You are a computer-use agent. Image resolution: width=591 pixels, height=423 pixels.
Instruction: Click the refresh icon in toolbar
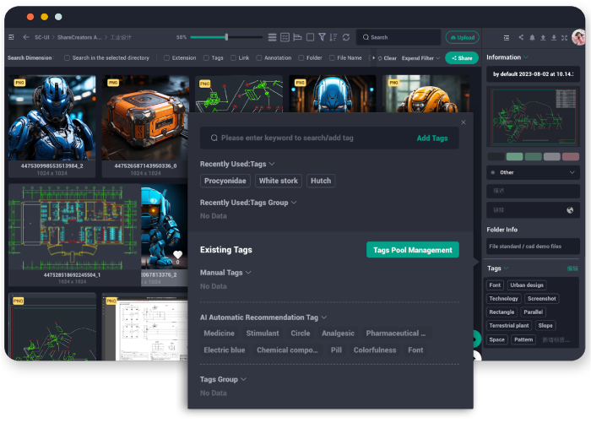345,37
